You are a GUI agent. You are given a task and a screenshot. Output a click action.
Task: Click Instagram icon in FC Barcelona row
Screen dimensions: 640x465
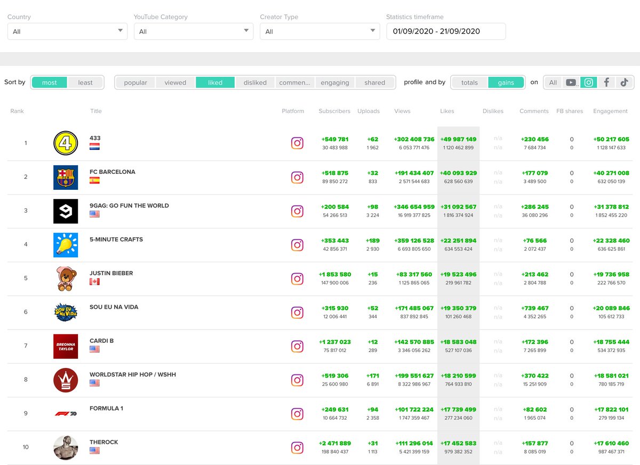[297, 178]
